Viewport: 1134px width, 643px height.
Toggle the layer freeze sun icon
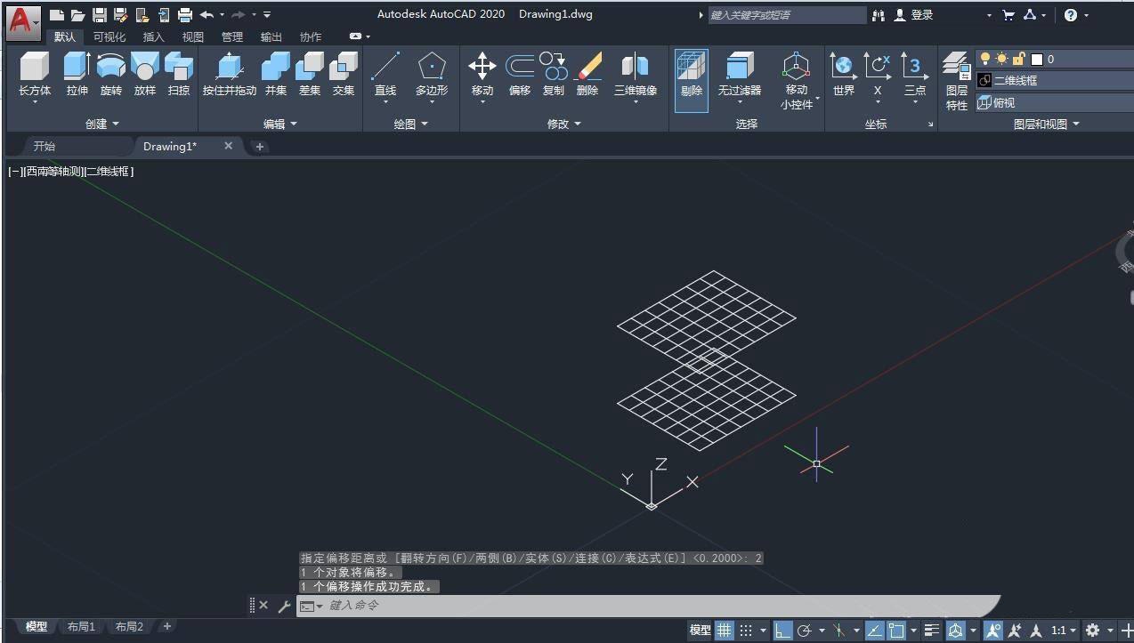click(x=1002, y=59)
